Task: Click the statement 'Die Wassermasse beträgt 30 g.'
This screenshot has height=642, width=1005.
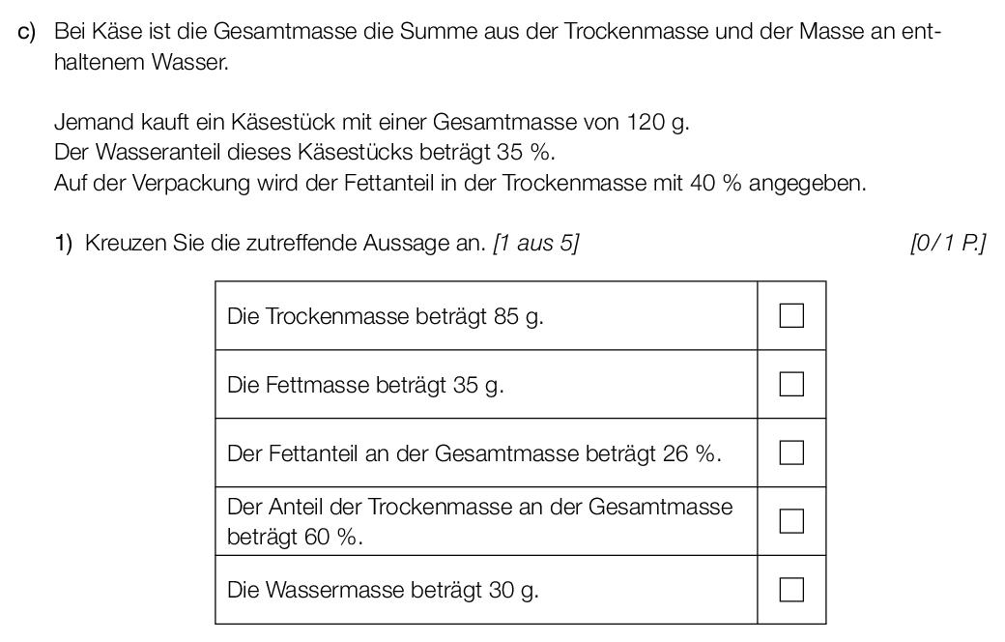Action: (x=383, y=590)
